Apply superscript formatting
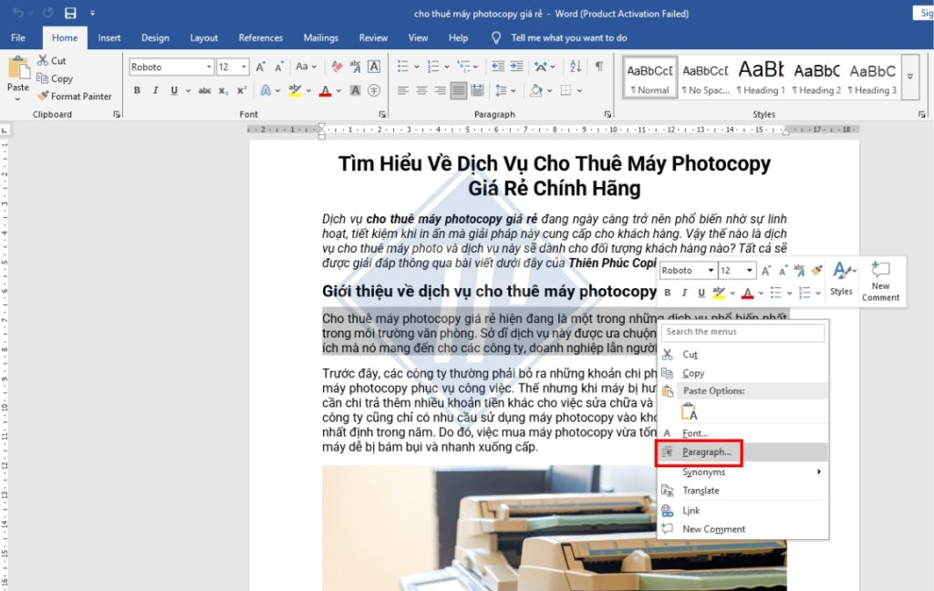The height and width of the screenshot is (591, 934). pos(241,90)
